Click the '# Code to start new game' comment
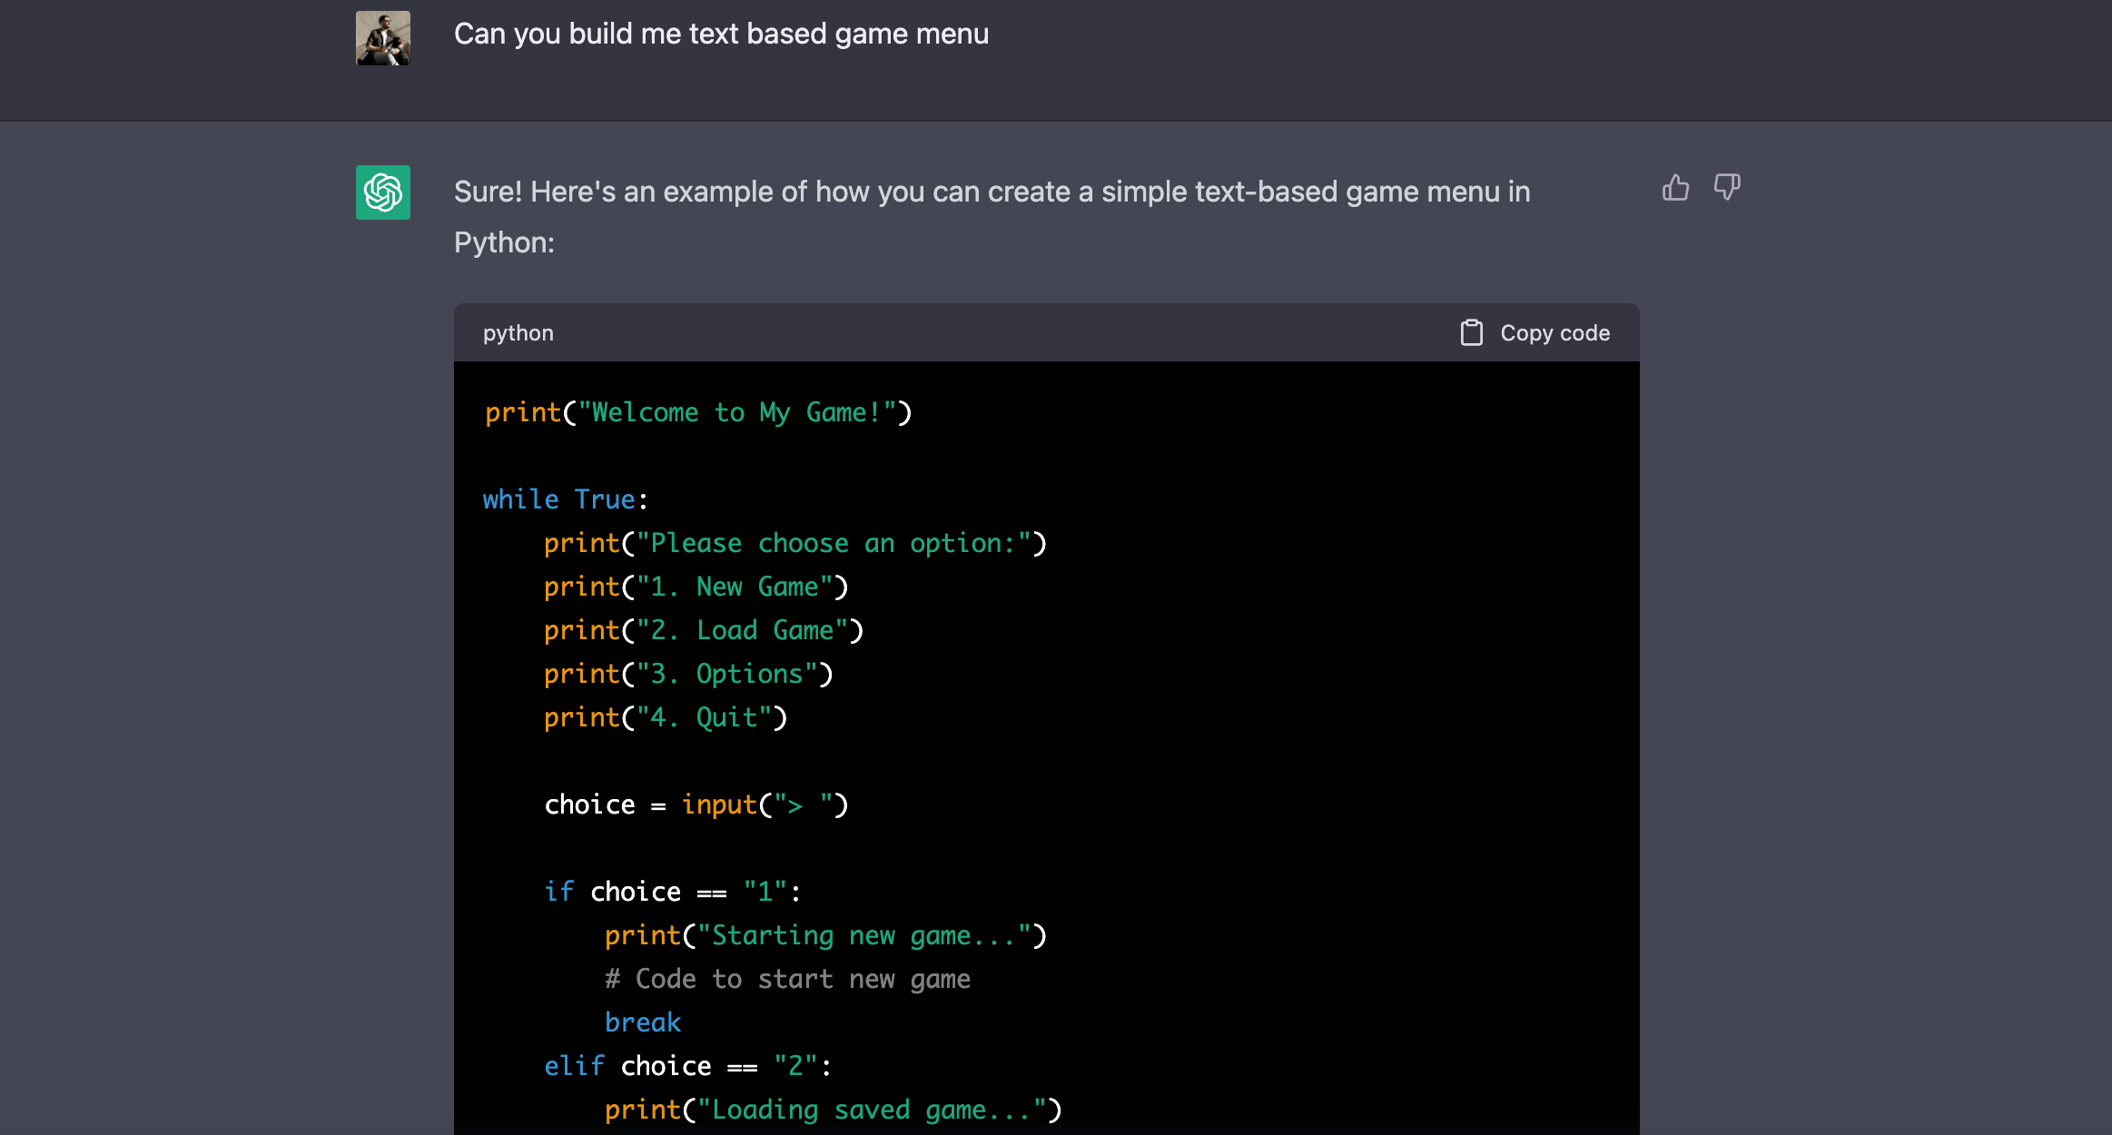2112x1135 pixels. click(787, 980)
